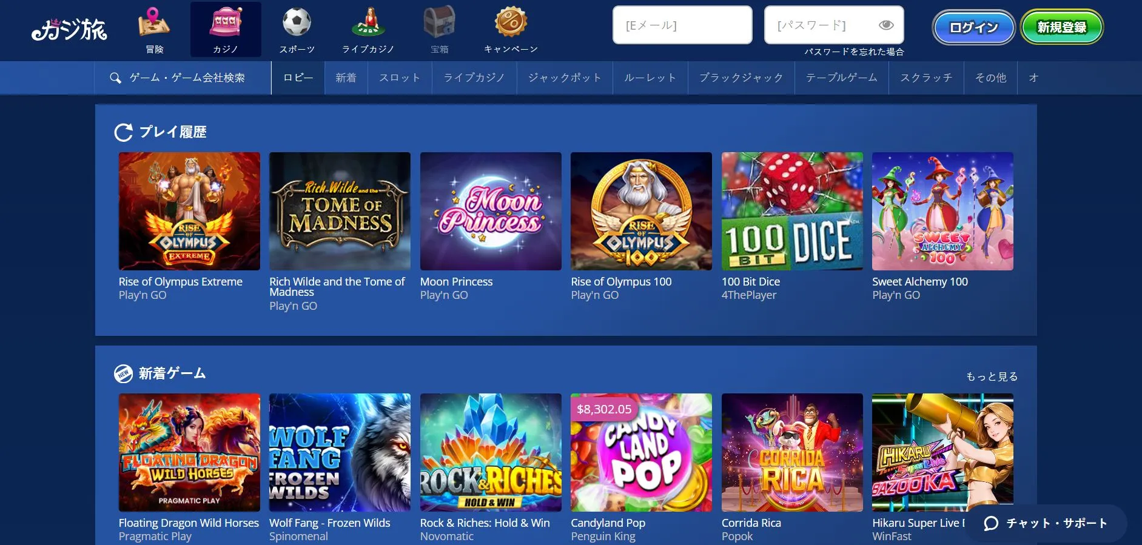Click the カジ旅 site logo
This screenshot has width=1142, height=545.
69,28
